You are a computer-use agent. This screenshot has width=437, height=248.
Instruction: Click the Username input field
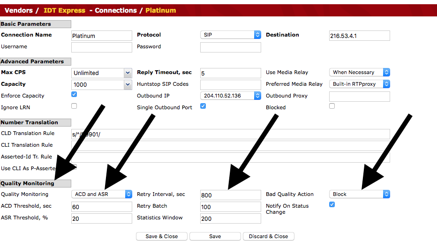click(101, 47)
